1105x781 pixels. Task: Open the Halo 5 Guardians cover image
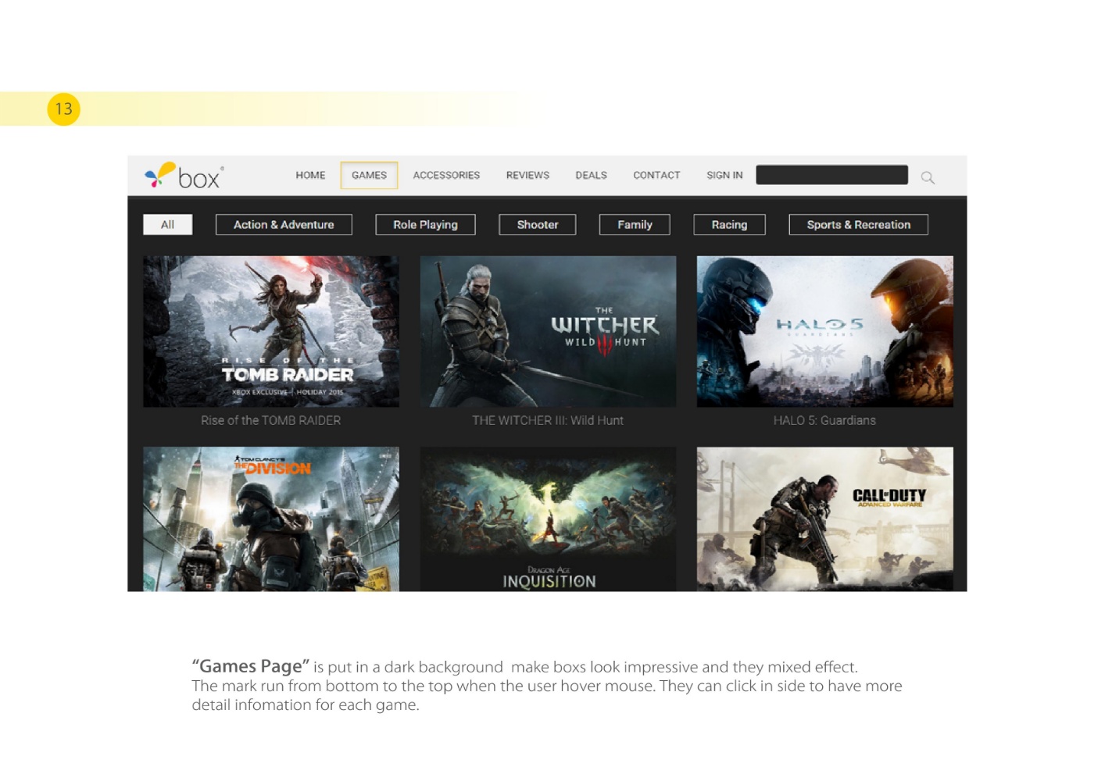coord(824,332)
